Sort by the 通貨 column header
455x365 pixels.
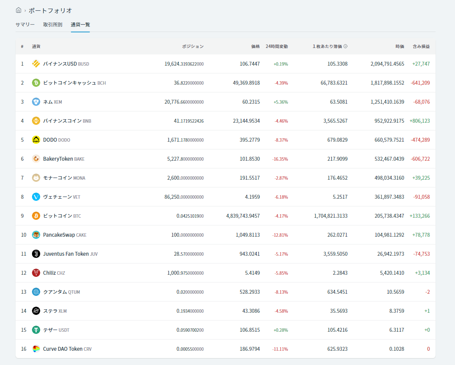click(x=36, y=46)
